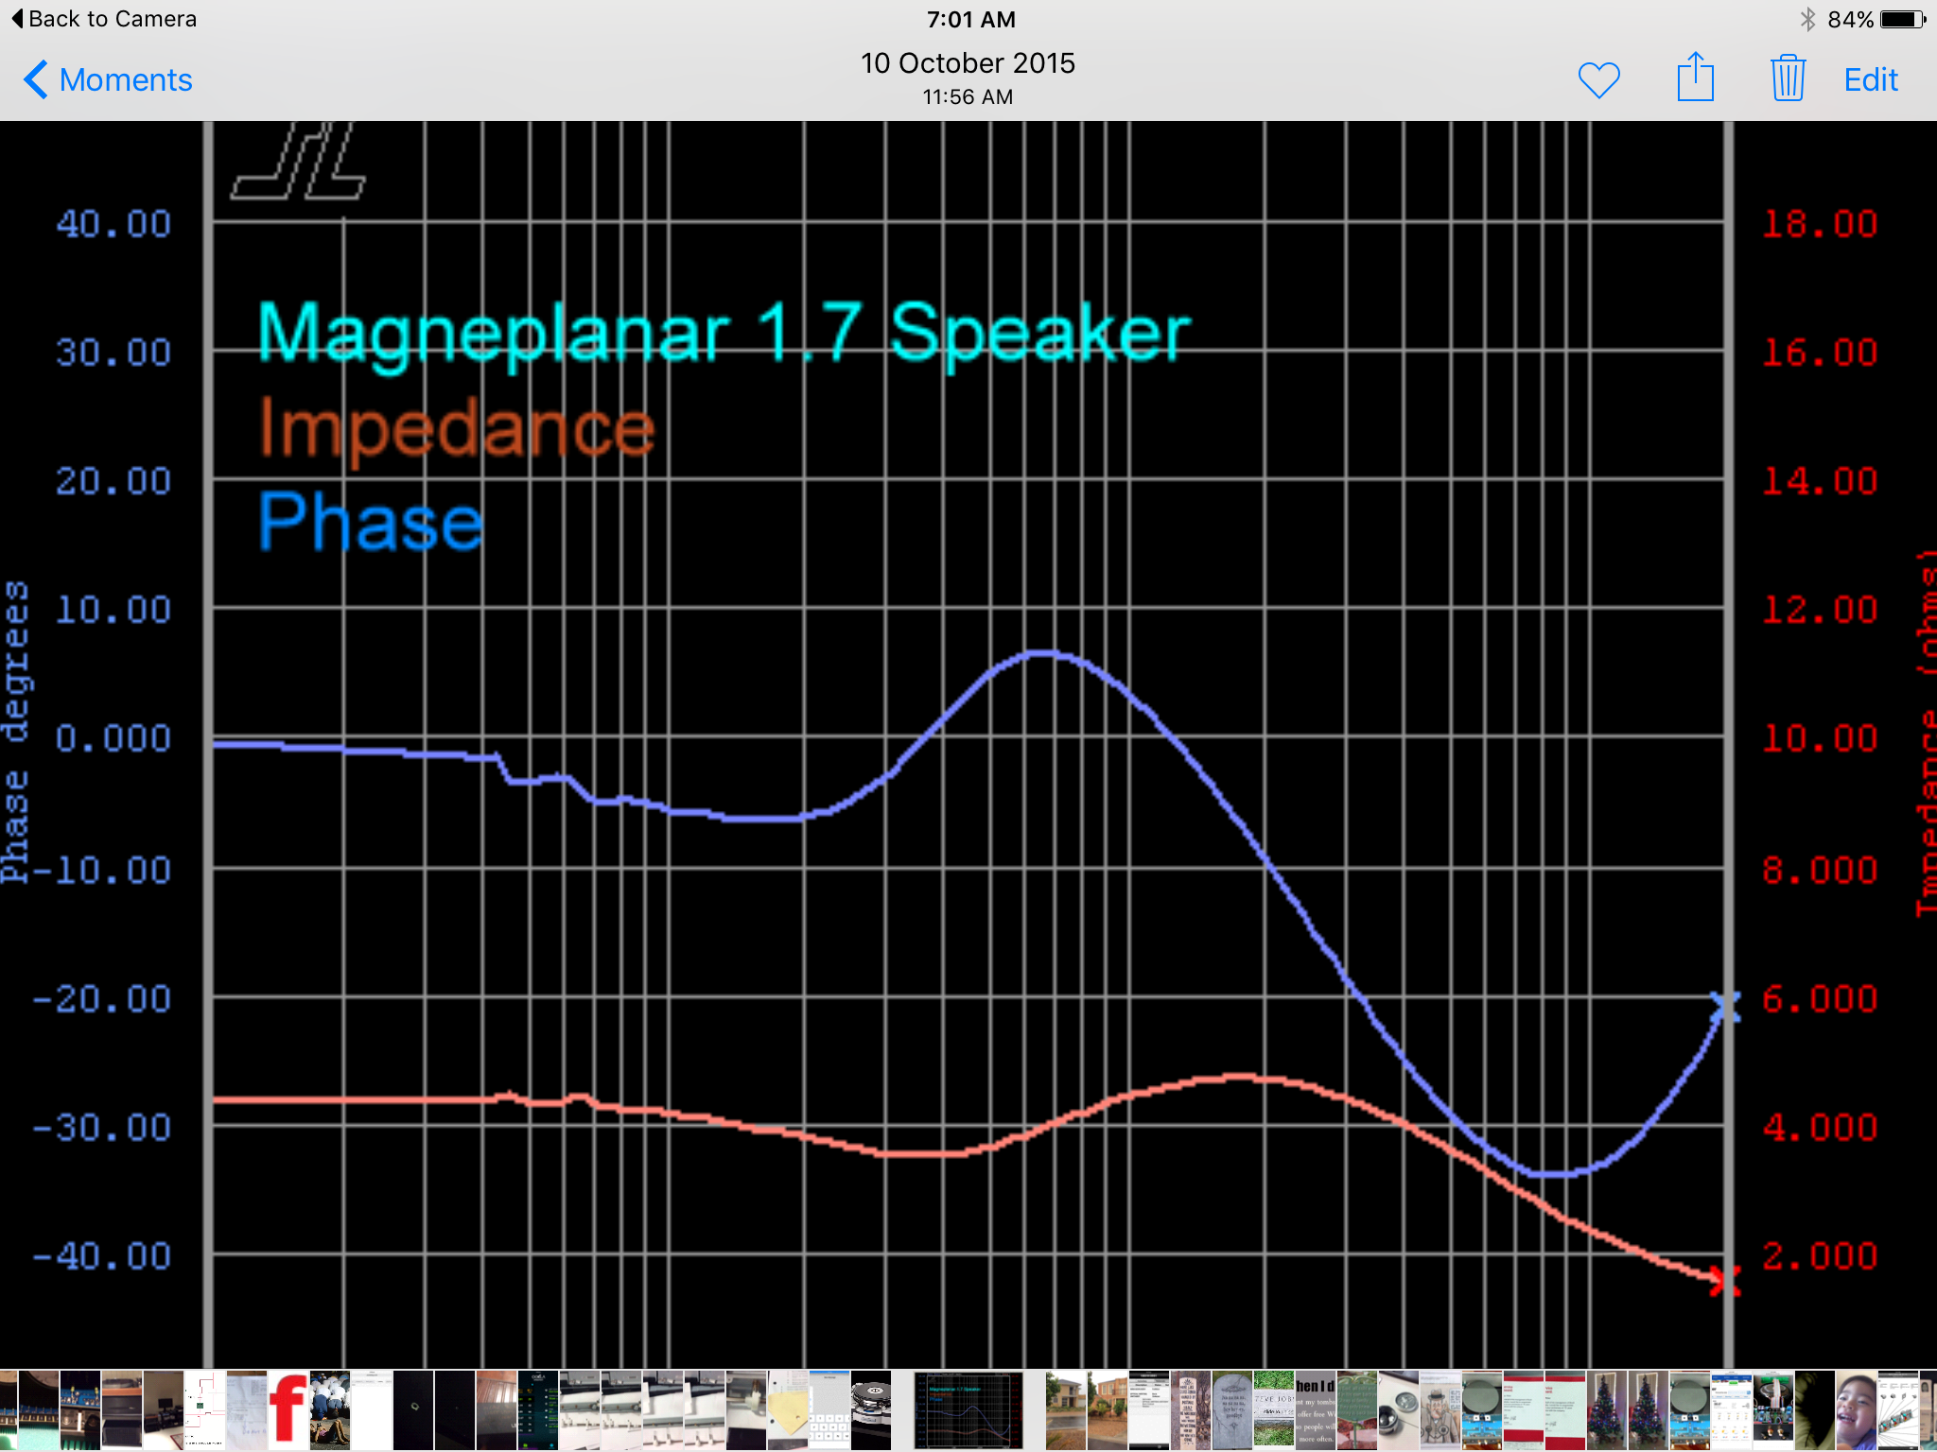Open the yellow sticky note thumbnail
This screenshot has height=1452, width=1937.
(788, 1410)
